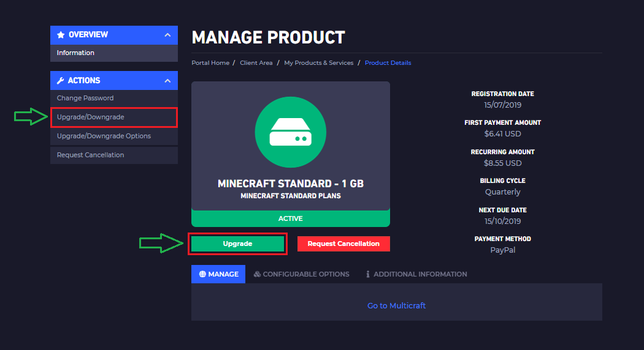Follow the Go to Multicraft link
The width and height of the screenshot is (644, 350).
(396, 305)
